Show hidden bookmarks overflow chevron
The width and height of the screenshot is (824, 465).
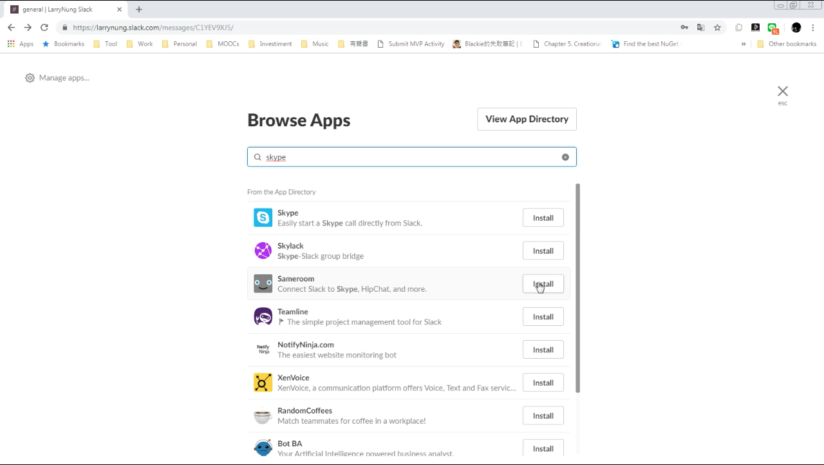(x=744, y=44)
